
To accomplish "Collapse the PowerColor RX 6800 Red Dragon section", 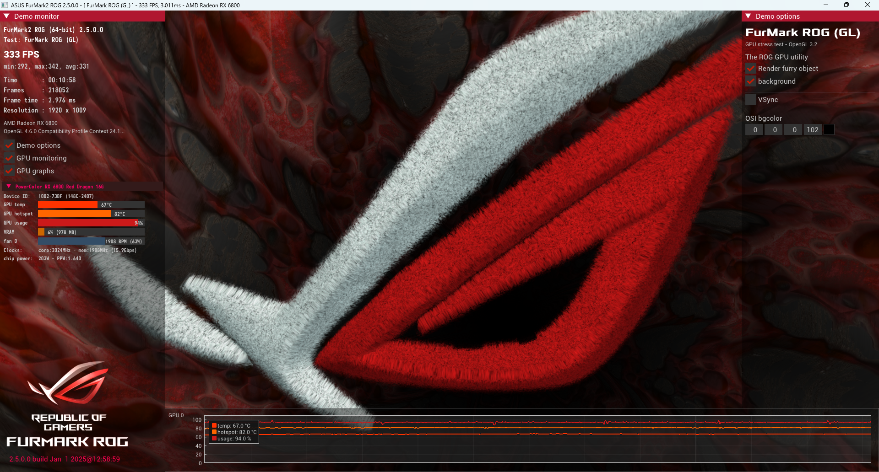I will 9,187.
